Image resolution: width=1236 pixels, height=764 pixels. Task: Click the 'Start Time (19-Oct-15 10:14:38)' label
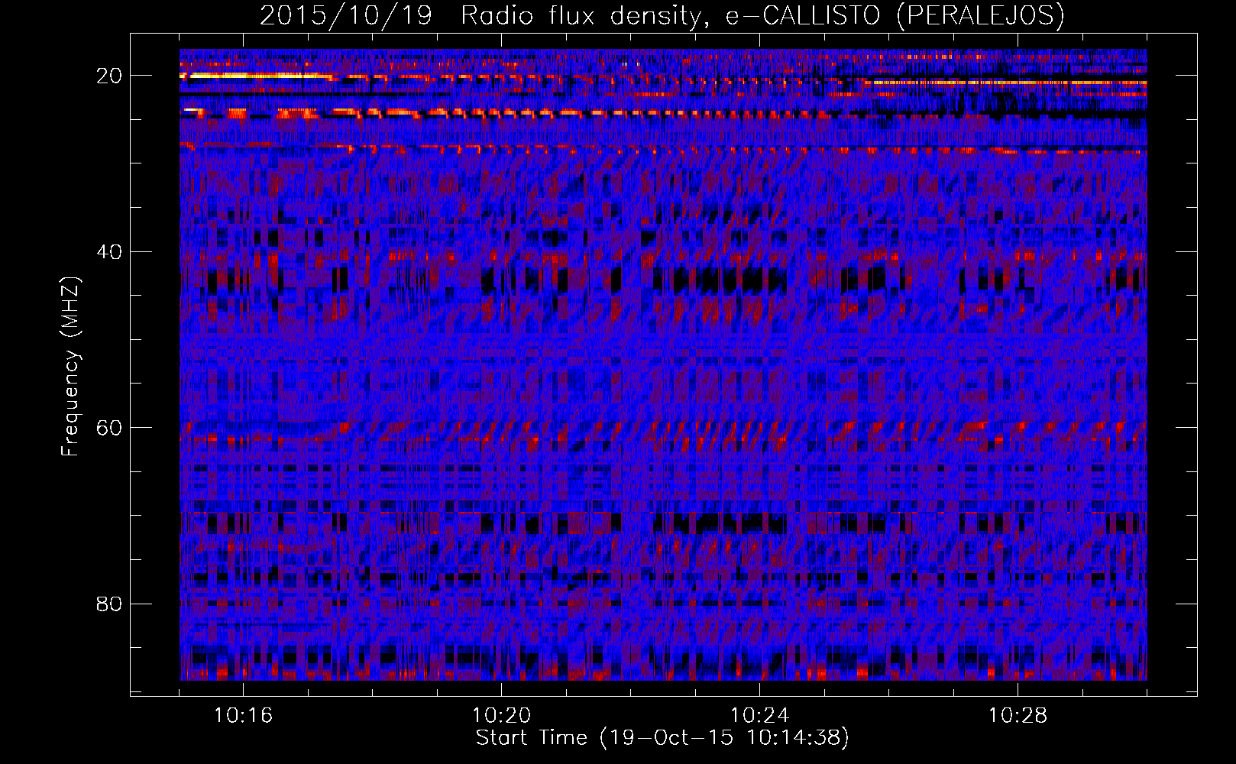coord(662,738)
